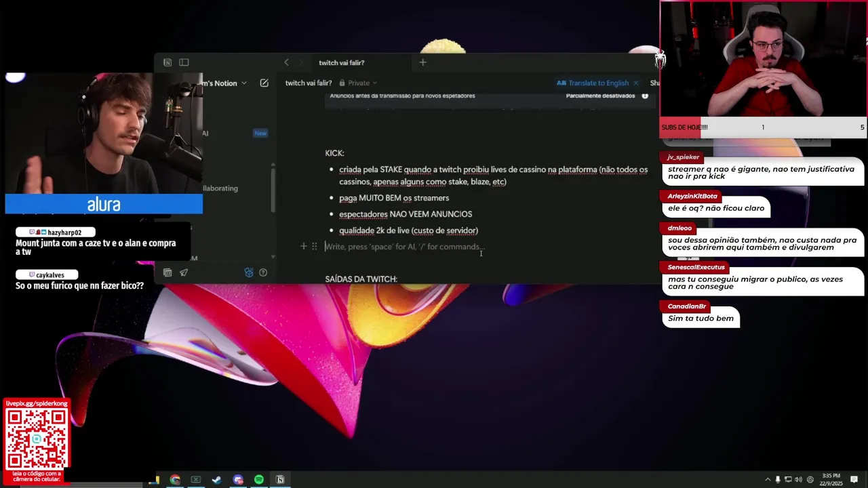Click the 'SAÍDAS DA TWITCH:' heading
Screen dimensions: 868x488
point(361,279)
